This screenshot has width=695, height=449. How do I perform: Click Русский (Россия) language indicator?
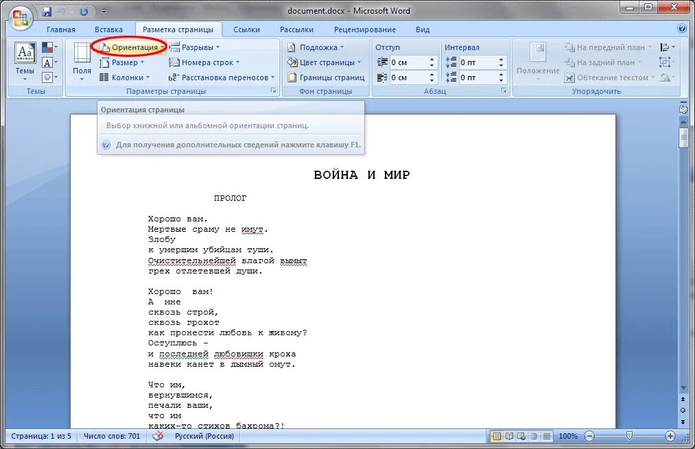coord(204,436)
